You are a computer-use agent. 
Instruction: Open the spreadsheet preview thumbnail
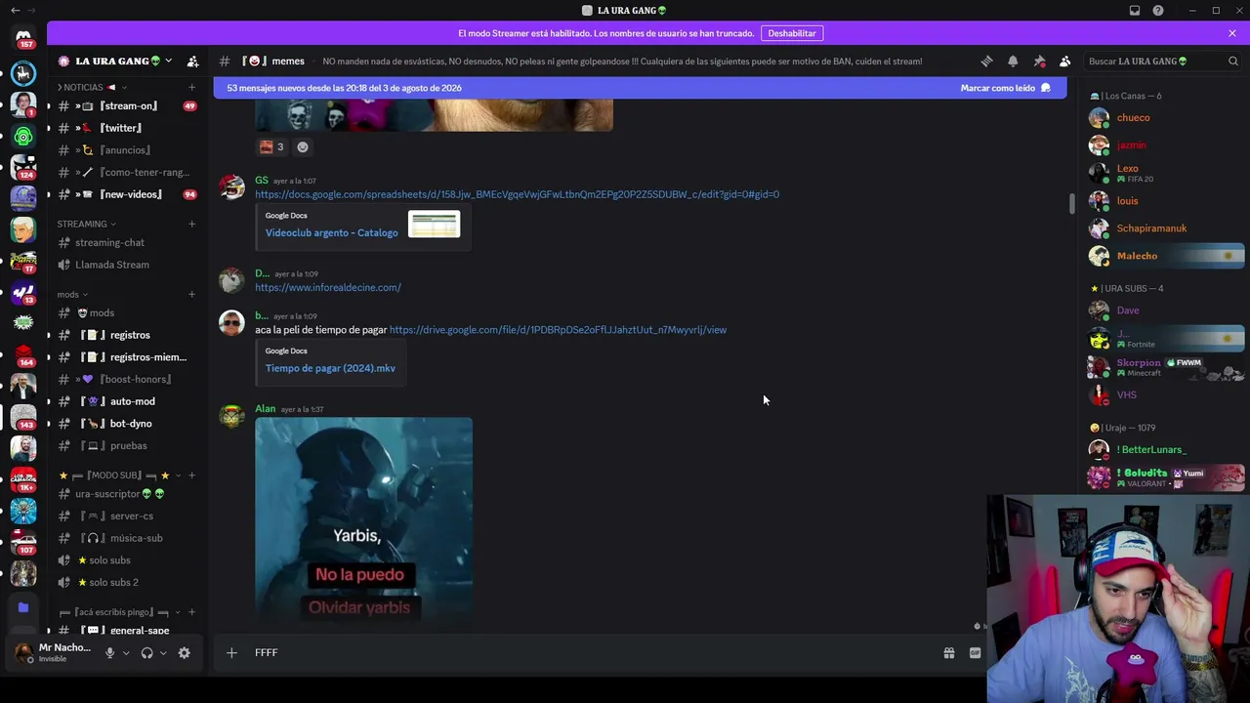pos(434,225)
